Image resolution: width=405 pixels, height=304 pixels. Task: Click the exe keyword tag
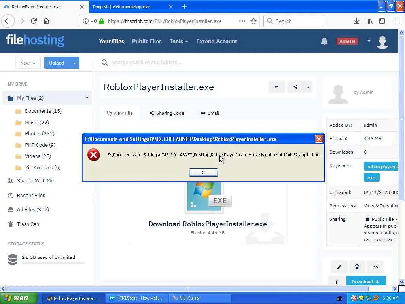click(x=371, y=178)
